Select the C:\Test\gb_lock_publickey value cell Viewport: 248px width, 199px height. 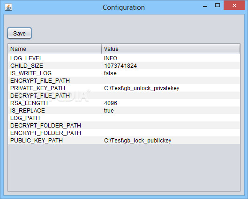point(171,141)
